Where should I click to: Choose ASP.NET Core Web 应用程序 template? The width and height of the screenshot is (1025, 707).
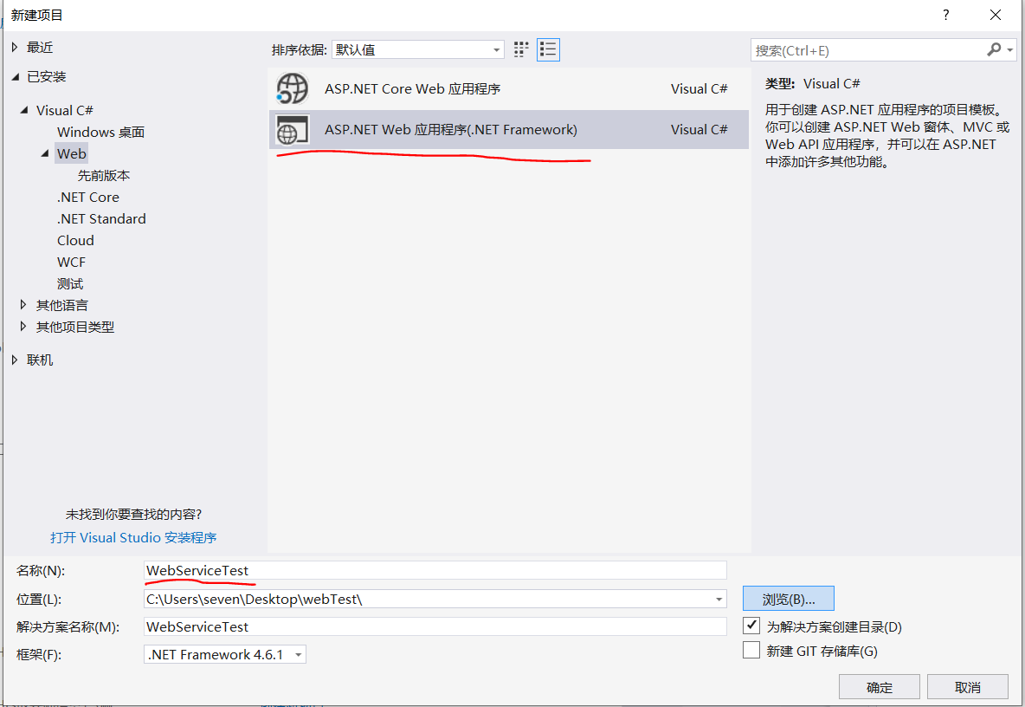click(x=508, y=88)
